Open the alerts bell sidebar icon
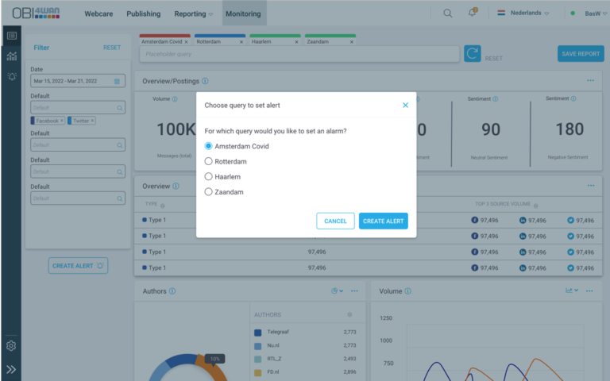This screenshot has width=610, height=381. click(12, 76)
